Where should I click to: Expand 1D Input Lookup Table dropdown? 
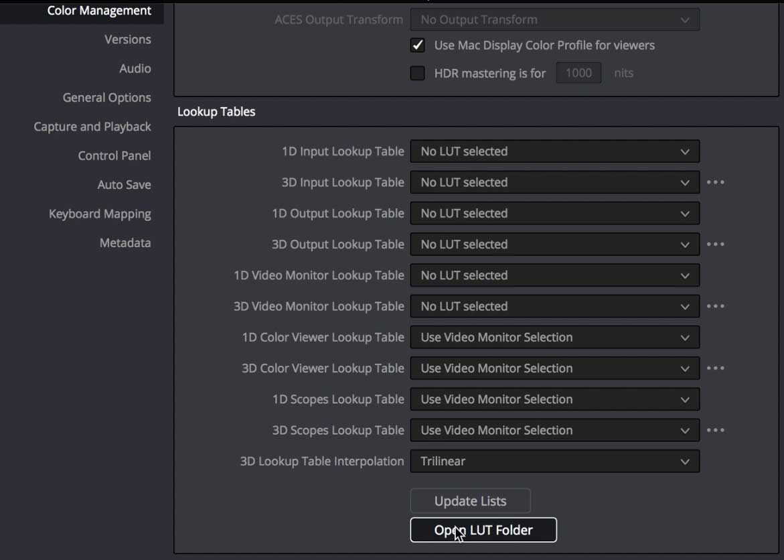554,151
